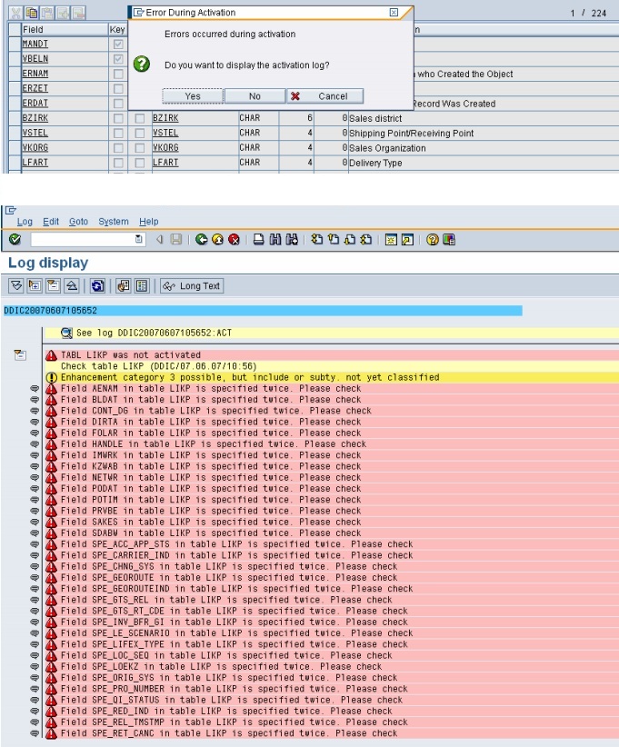This screenshot has height=747, width=619.
Task: Click Cancel in the Error During Activation dialog
Action: (x=325, y=96)
